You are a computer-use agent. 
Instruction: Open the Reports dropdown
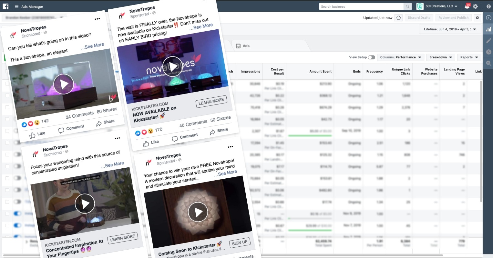[x=469, y=57]
